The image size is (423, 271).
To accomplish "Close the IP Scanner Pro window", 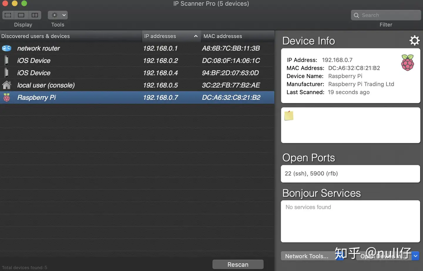I will [5, 3].
